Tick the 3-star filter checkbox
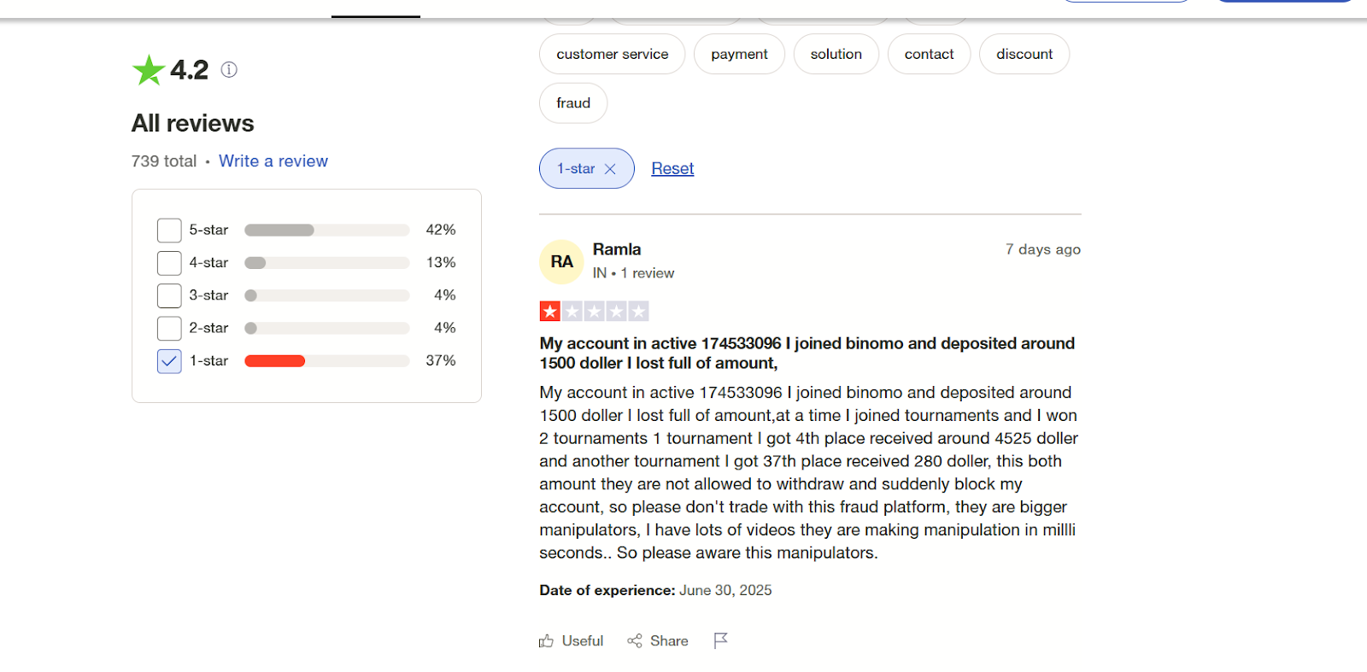The width and height of the screenshot is (1367, 672). click(x=169, y=295)
